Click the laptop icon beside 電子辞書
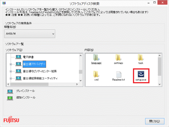 18,57
